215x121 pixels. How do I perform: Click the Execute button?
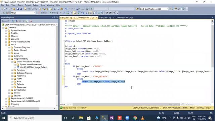pos(43,13)
